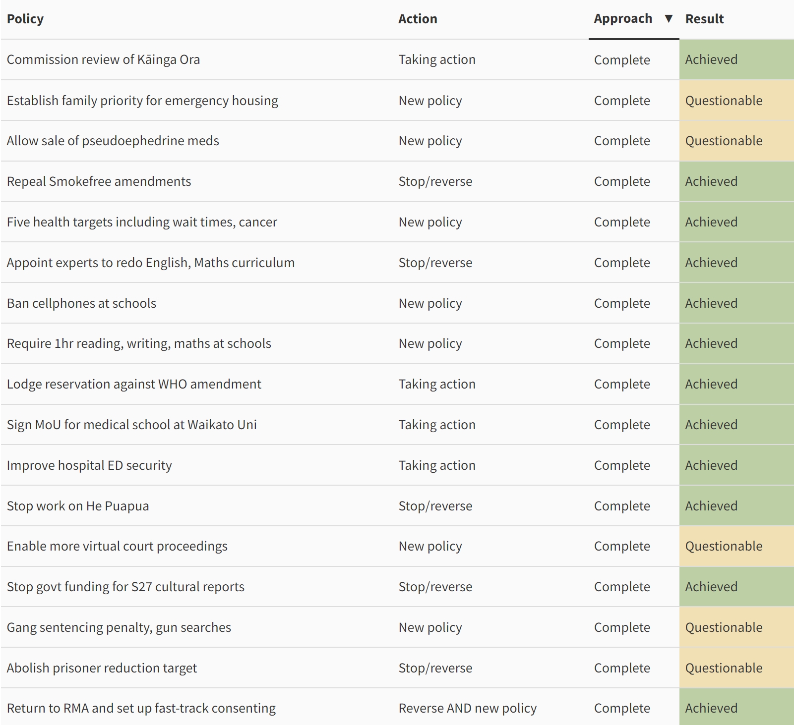
Task: Click 'Five health targets including wait times, cancer'
Action: (142, 222)
